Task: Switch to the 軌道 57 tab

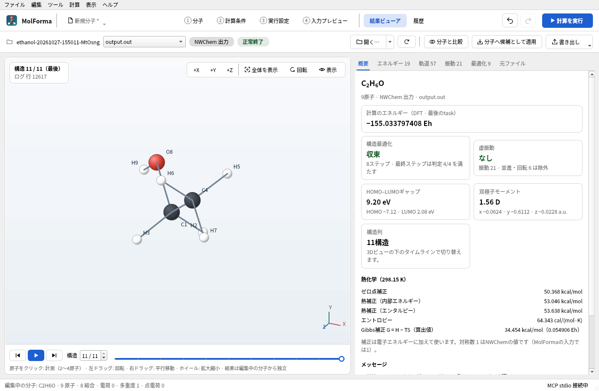Action: pyautogui.click(x=428, y=63)
